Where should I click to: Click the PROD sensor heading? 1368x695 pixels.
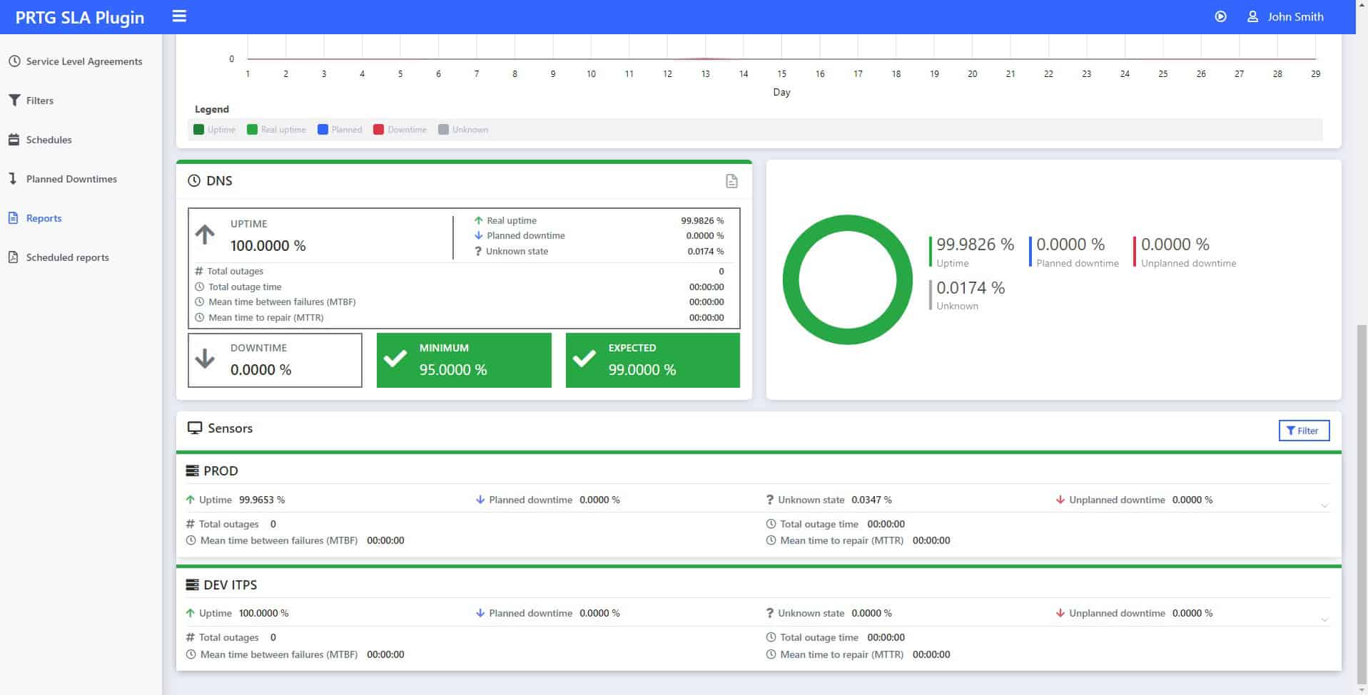[x=221, y=471]
